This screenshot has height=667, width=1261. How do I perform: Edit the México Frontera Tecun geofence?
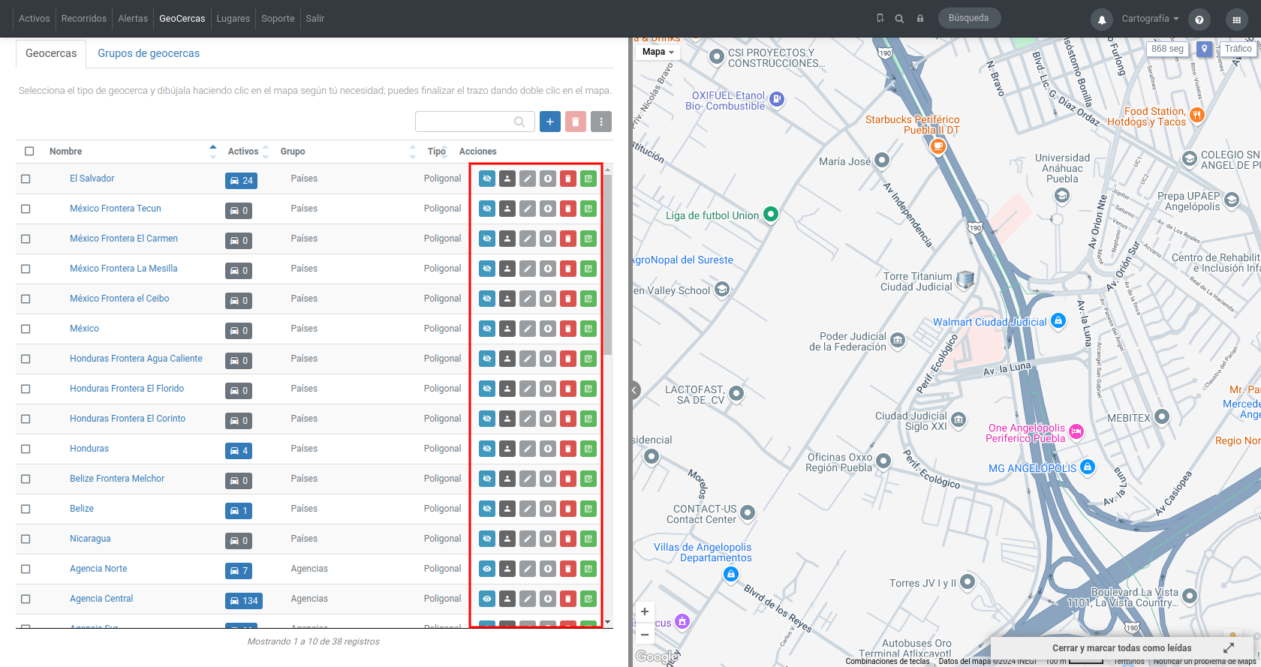pyautogui.click(x=528, y=209)
